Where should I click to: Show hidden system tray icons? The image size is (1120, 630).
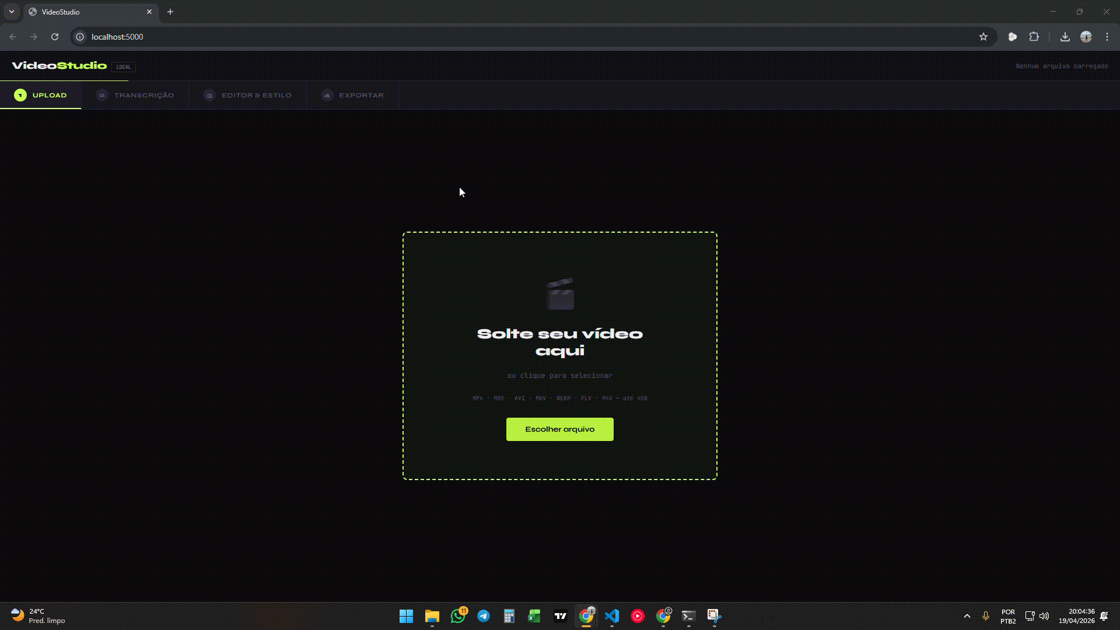[967, 616]
